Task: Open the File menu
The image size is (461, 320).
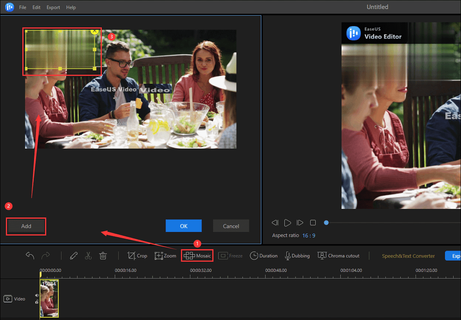Action: click(23, 7)
